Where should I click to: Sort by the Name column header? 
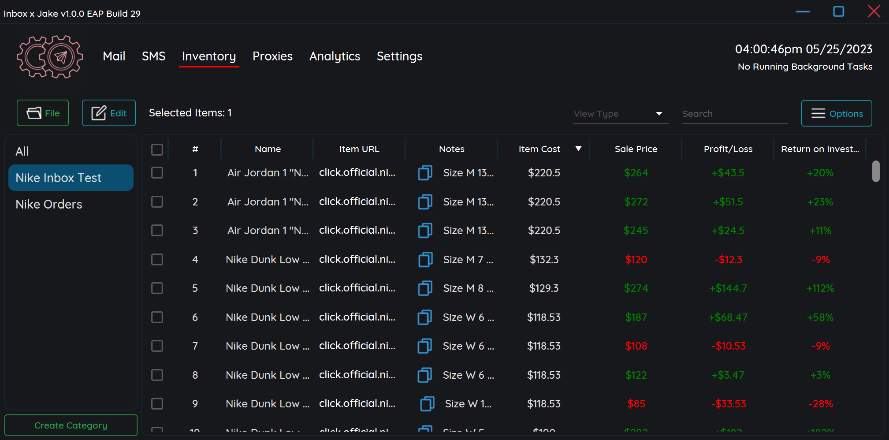click(x=268, y=149)
